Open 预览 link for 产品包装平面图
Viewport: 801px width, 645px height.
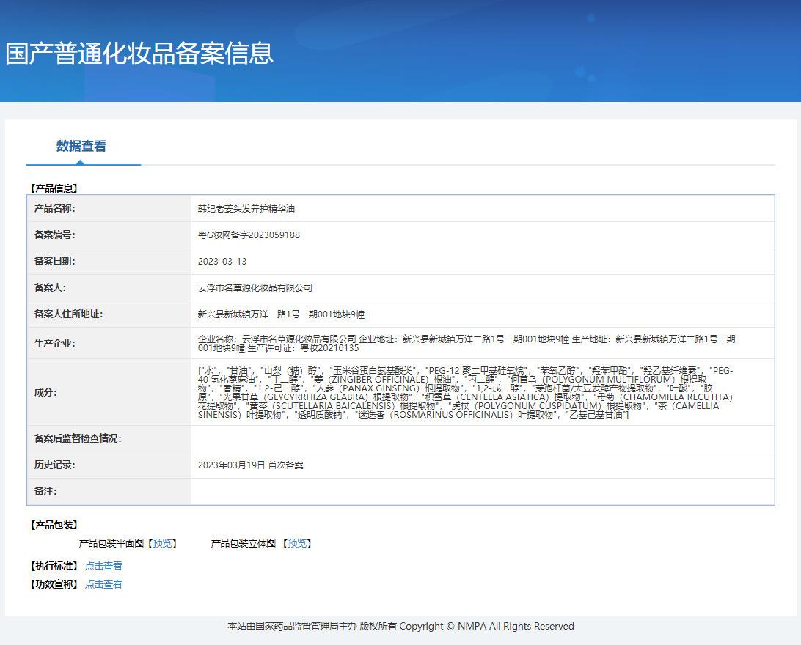[x=163, y=543]
